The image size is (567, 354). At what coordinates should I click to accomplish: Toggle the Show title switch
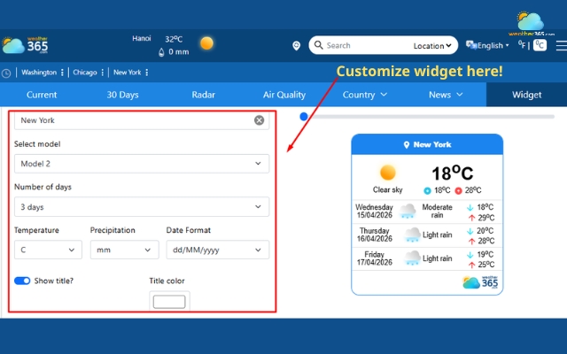tap(22, 281)
